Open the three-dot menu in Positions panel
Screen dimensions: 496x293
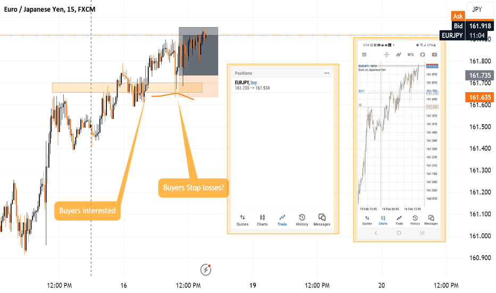(x=326, y=73)
